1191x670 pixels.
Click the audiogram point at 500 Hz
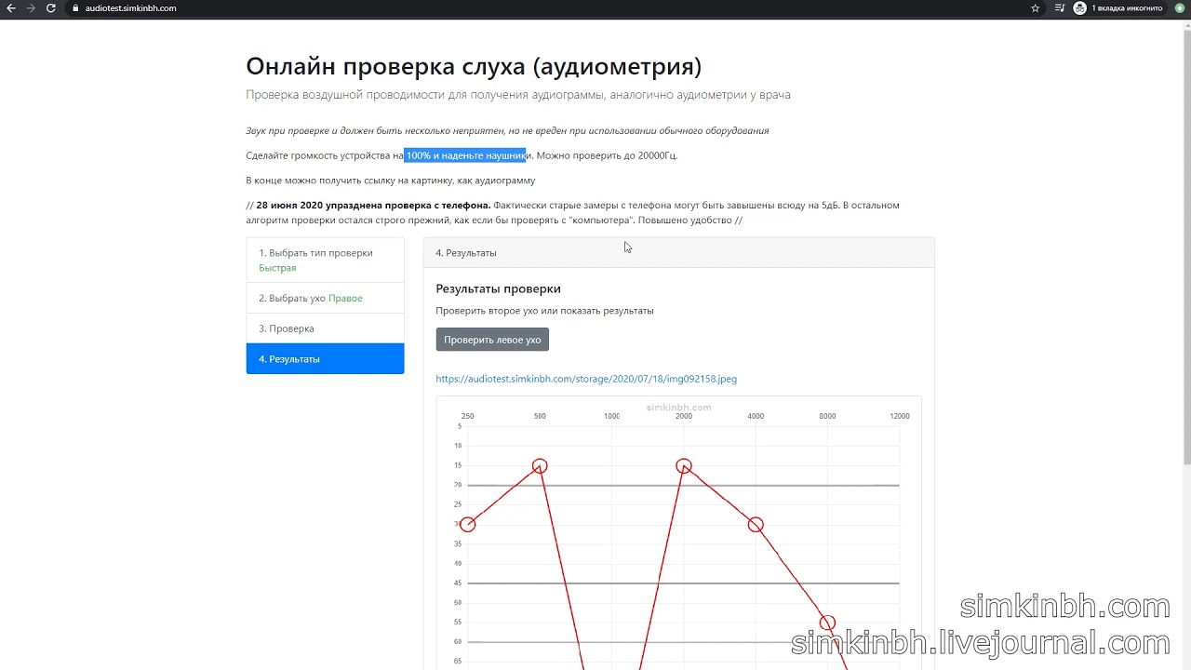click(540, 465)
